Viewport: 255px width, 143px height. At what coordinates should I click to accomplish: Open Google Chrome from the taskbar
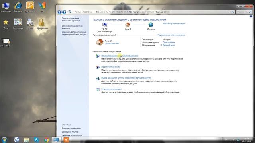[47, 140]
